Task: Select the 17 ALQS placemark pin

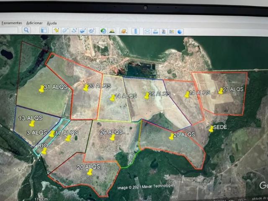Action: pyautogui.click(x=68, y=138)
